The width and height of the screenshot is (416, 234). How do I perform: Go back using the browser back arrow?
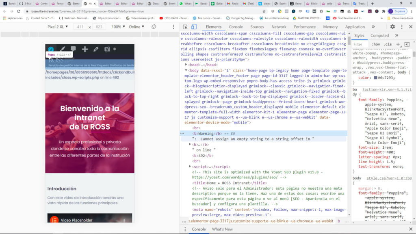pos(5,11)
